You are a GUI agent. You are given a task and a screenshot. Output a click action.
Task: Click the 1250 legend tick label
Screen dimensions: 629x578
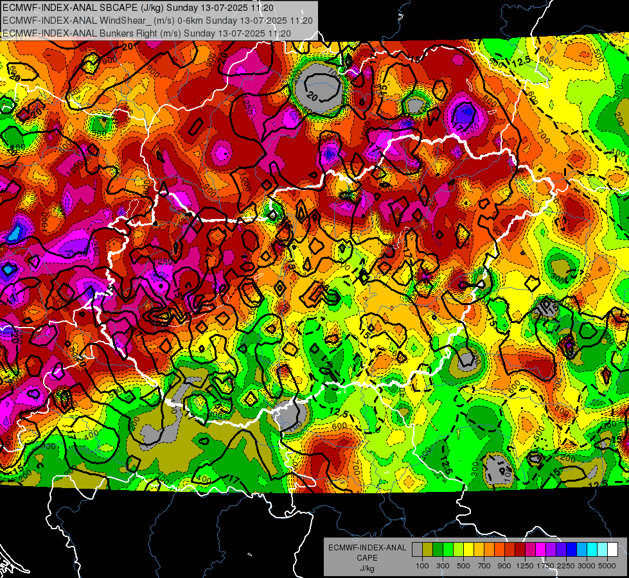coord(525,566)
